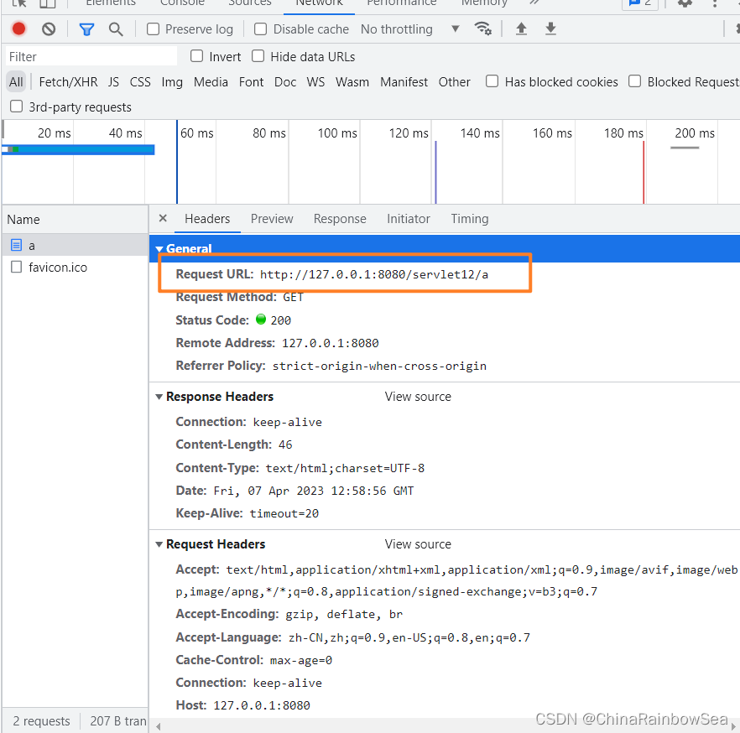
Task: Collapse the Response Headers section
Action: click(159, 397)
